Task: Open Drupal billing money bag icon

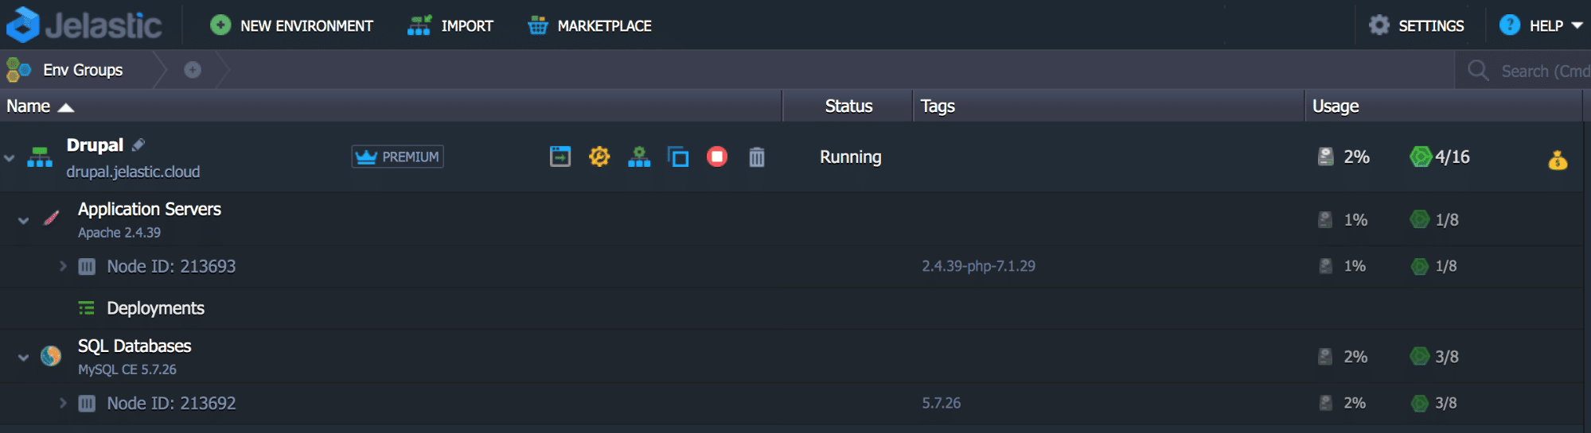Action: 1558,160
